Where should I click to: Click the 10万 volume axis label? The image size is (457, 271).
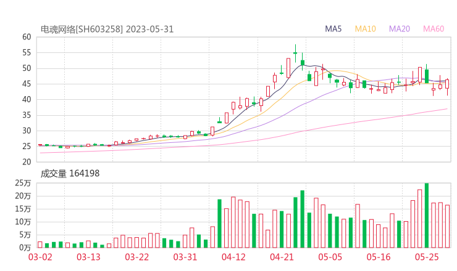coord(23,222)
